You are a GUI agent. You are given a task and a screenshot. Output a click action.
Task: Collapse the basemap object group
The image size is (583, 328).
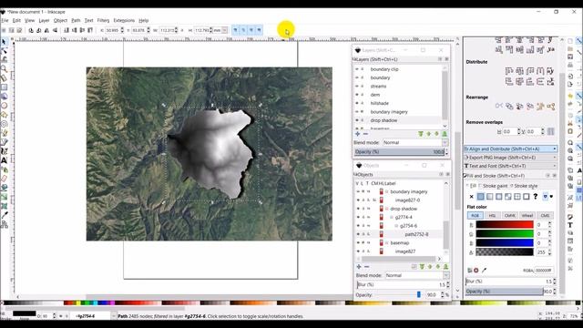(x=386, y=243)
